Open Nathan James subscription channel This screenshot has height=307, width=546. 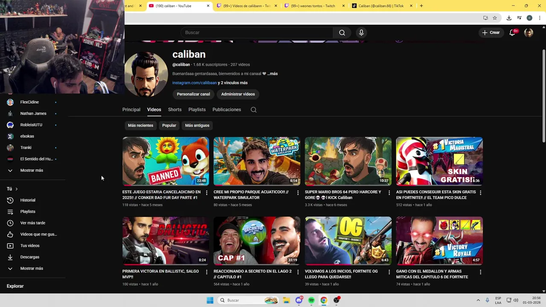coord(32,113)
